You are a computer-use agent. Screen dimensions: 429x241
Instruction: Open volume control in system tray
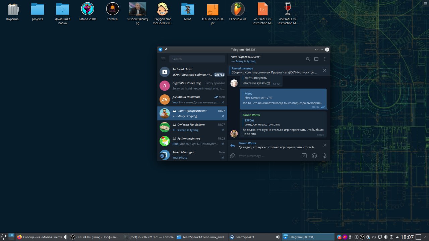(x=385, y=237)
